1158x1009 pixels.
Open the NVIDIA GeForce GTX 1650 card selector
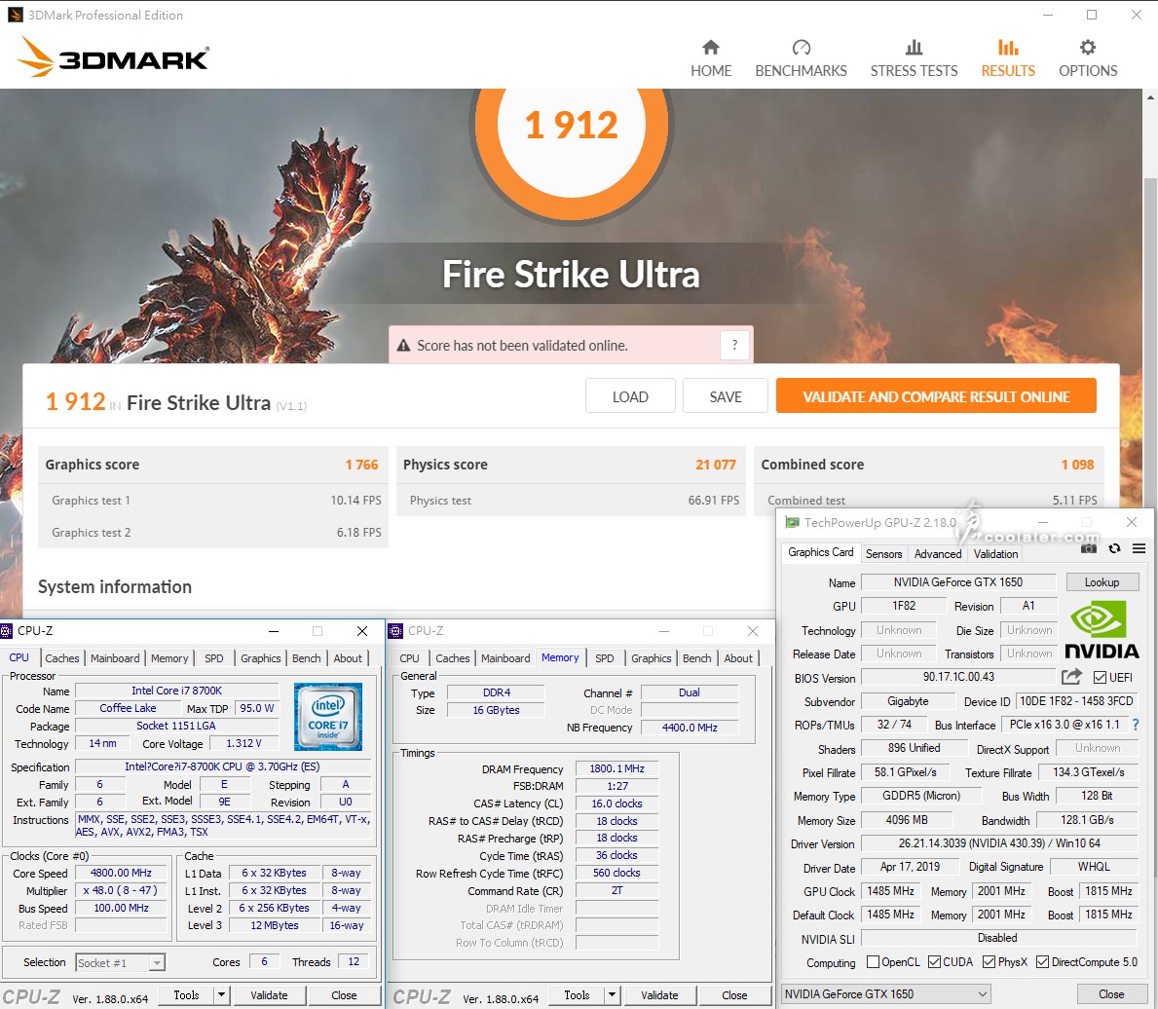[886, 994]
